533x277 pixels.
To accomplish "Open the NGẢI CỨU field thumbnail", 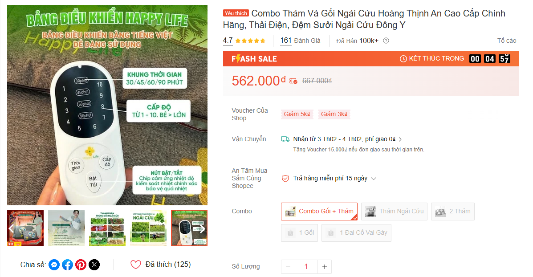I will [148, 228].
